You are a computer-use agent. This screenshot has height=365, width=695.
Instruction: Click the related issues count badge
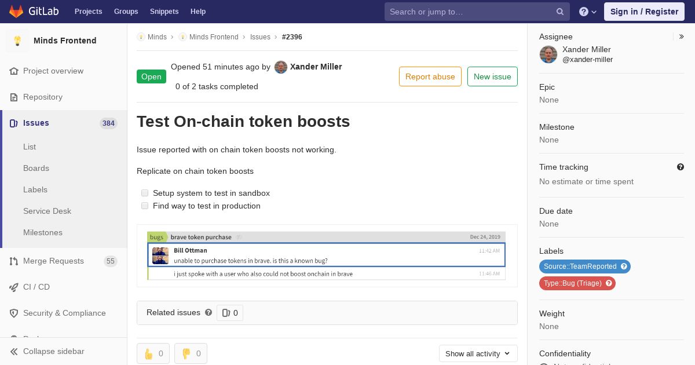[x=230, y=313]
